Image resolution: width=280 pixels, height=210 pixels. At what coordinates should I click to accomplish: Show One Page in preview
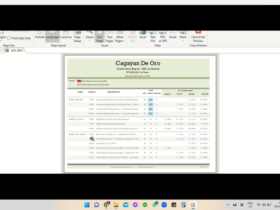pos(99,37)
